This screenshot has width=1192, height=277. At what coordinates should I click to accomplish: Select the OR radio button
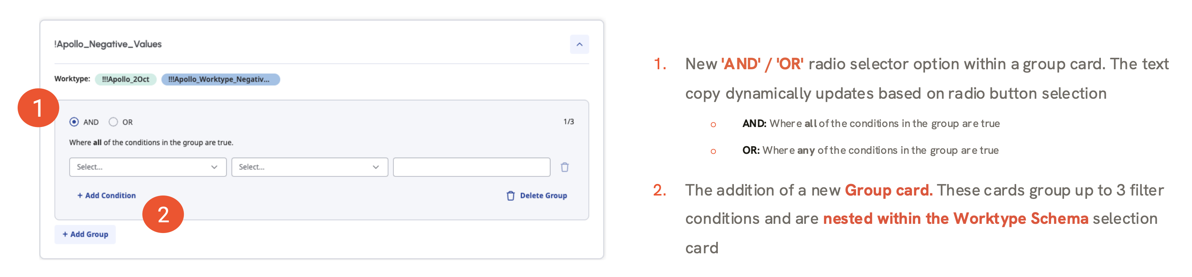pos(113,122)
